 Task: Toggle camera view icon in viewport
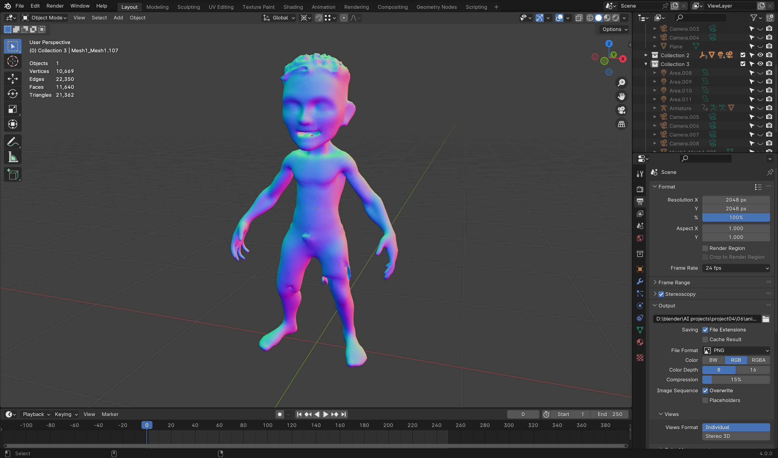[x=621, y=110]
